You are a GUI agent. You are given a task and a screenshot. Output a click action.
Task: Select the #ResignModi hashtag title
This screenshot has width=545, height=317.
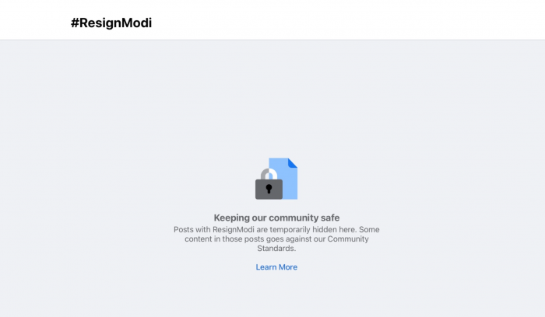[111, 23]
